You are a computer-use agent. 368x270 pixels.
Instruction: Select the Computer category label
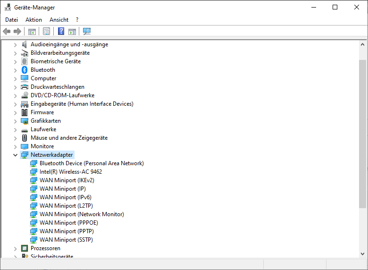point(43,78)
